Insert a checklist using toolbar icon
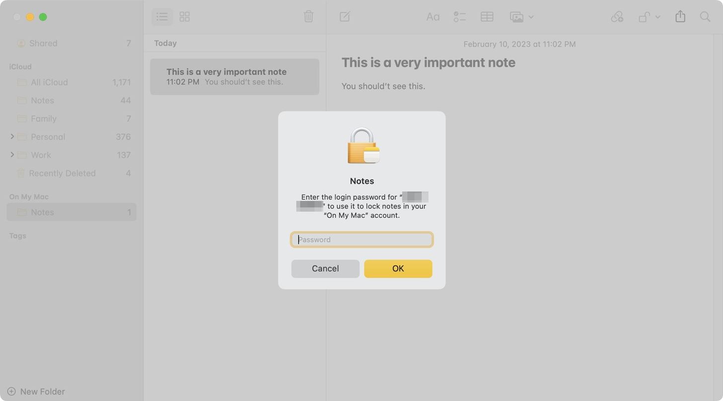The image size is (723, 401). tap(459, 17)
